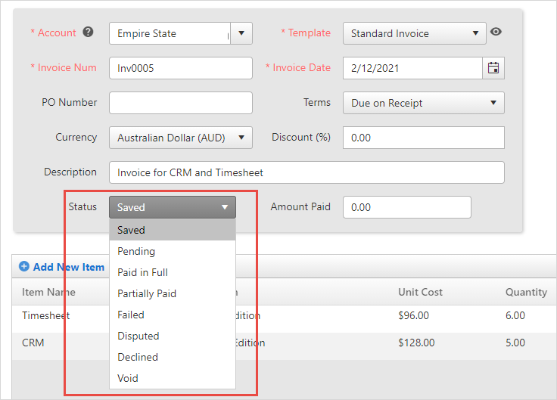Open the Terms Due on Receipt dropdown
Image resolution: width=557 pixels, height=400 pixels.
[424, 103]
